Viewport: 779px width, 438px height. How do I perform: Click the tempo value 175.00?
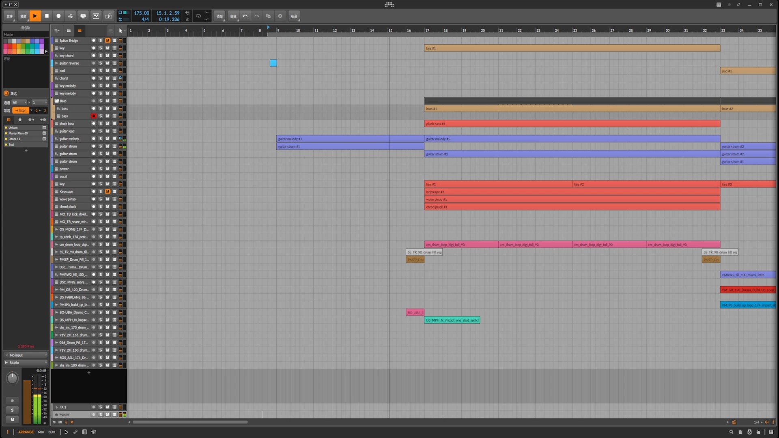tap(142, 13)
